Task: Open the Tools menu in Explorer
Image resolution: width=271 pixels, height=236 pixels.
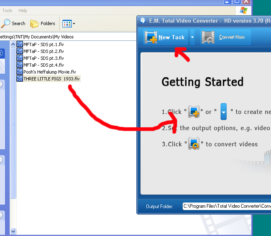Action: coord(7,11)
